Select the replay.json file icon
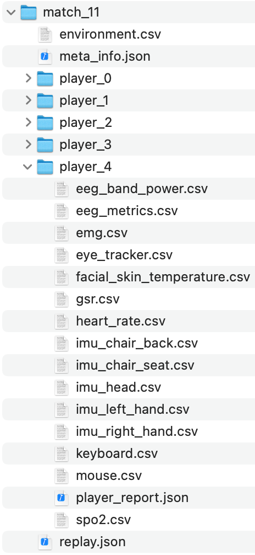Screen dimensions: 255x555 coord(45,542)
